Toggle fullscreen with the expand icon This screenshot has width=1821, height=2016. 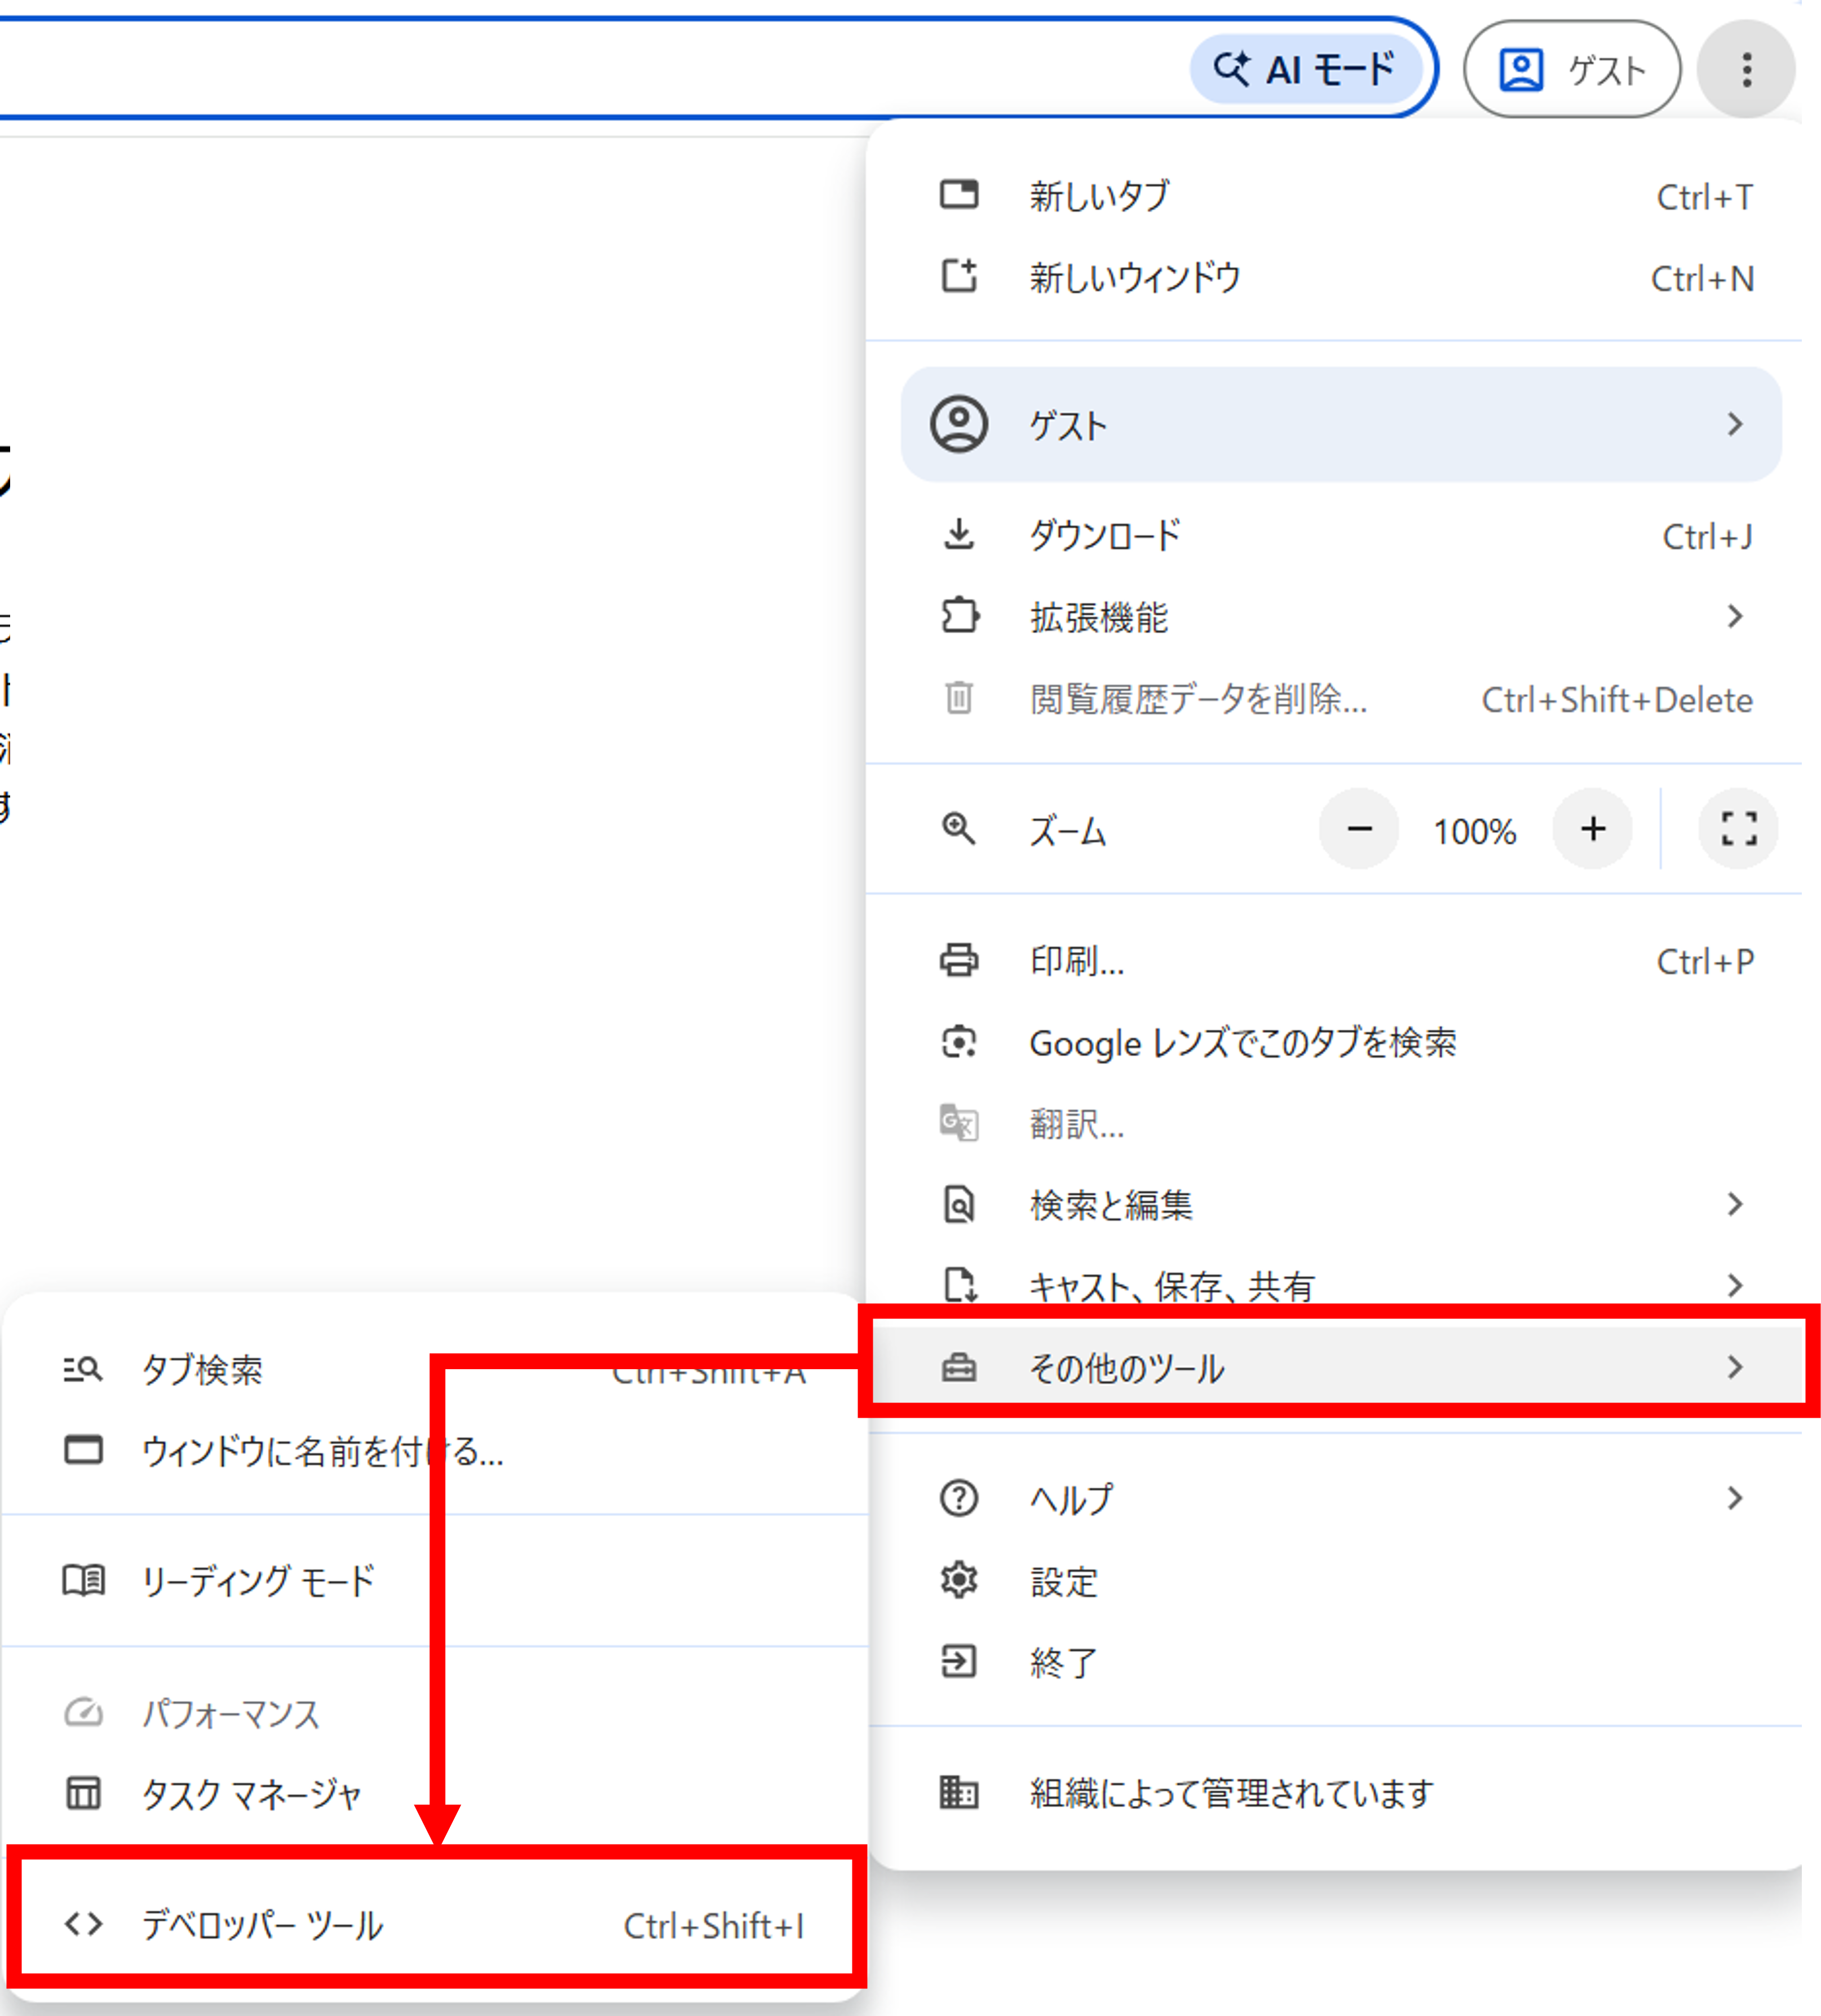[x=1739, y=829]
